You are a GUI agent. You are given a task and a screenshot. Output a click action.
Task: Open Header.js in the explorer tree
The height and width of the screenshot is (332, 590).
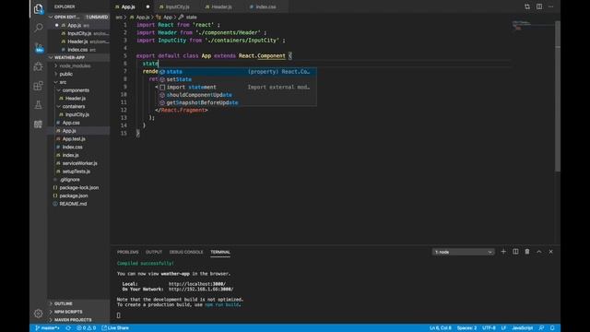[76, 99]
